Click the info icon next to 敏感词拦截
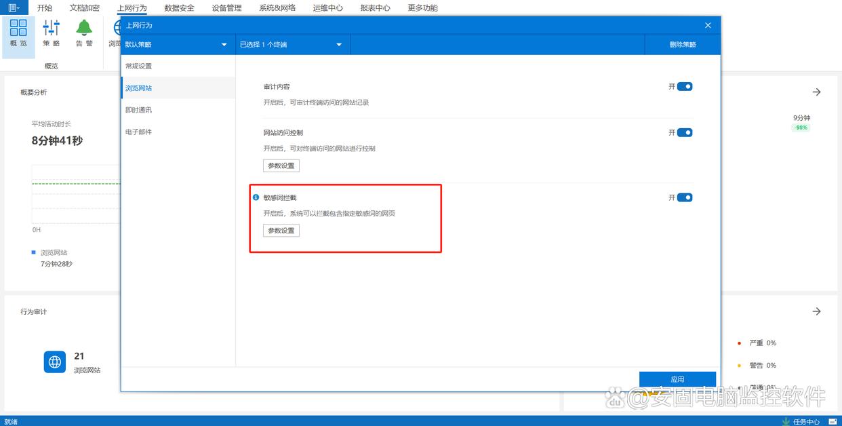 coord(256,197)
